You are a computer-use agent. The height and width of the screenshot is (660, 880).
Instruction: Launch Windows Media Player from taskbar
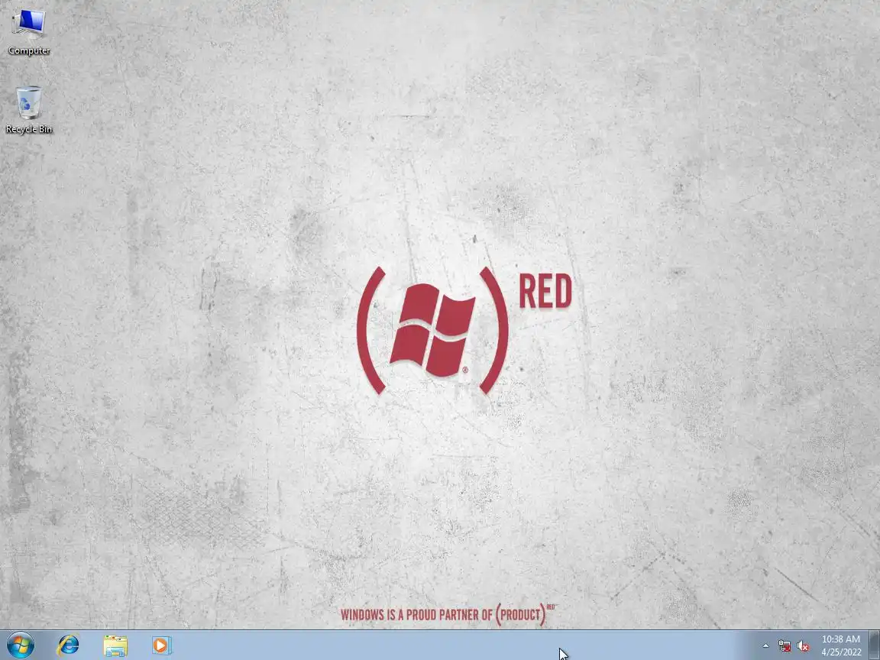click(x=162, y=645)
